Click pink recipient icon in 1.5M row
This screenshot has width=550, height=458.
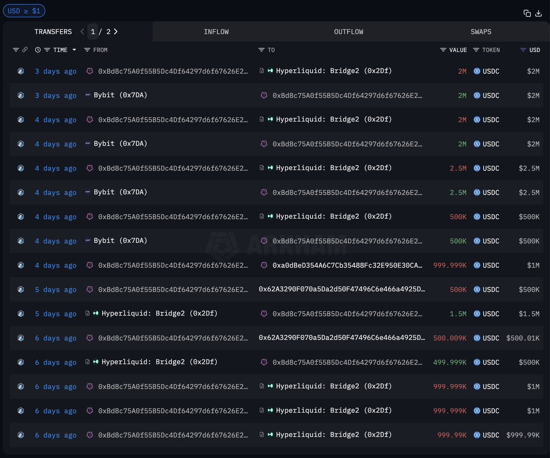point(264,314)
